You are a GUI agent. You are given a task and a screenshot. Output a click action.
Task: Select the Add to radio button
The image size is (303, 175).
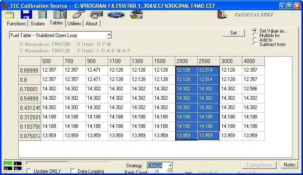[255, 39]
